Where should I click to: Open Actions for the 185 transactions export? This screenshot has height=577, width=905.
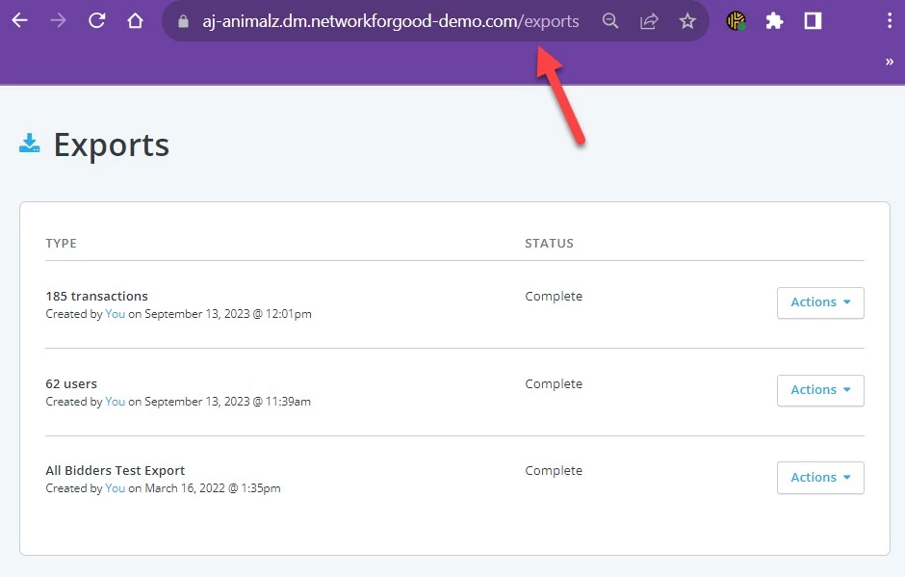pyautogui.click(x=820, y=302)
